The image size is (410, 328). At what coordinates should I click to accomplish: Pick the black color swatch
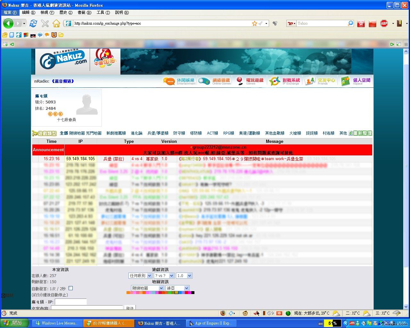(193, 292)
